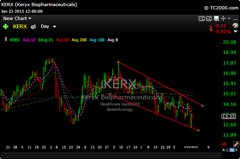The width and height of the screenshot is (240, 159).
Task: Click the printer icon beside KERX
Action: click(33, 27)
